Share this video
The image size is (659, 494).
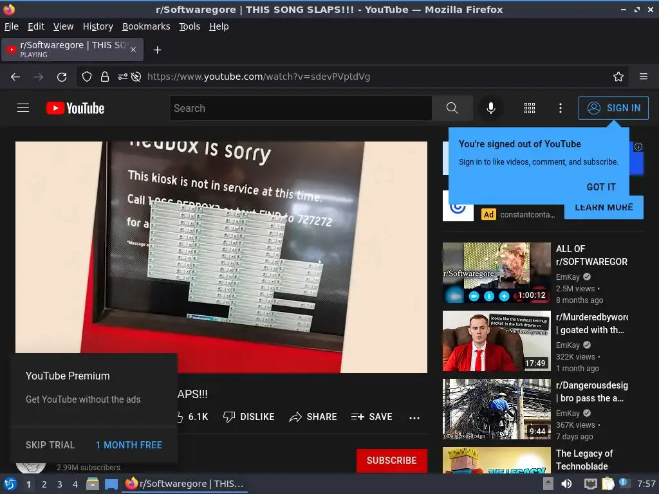[313, 417]
